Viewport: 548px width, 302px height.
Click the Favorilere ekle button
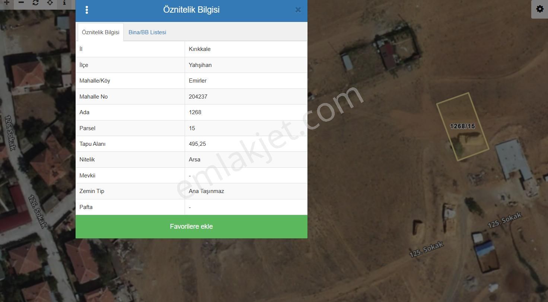point(191,226)
